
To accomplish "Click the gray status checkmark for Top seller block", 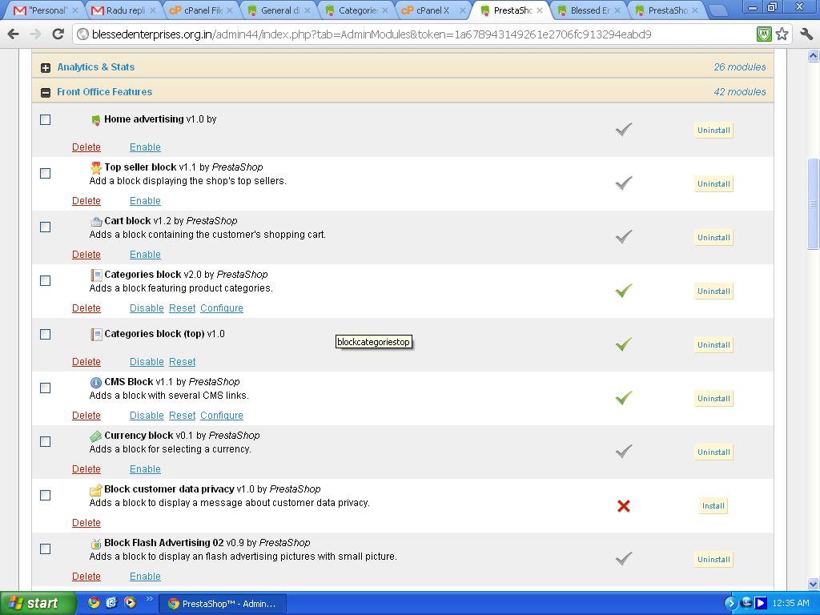I will pos(624,183).
